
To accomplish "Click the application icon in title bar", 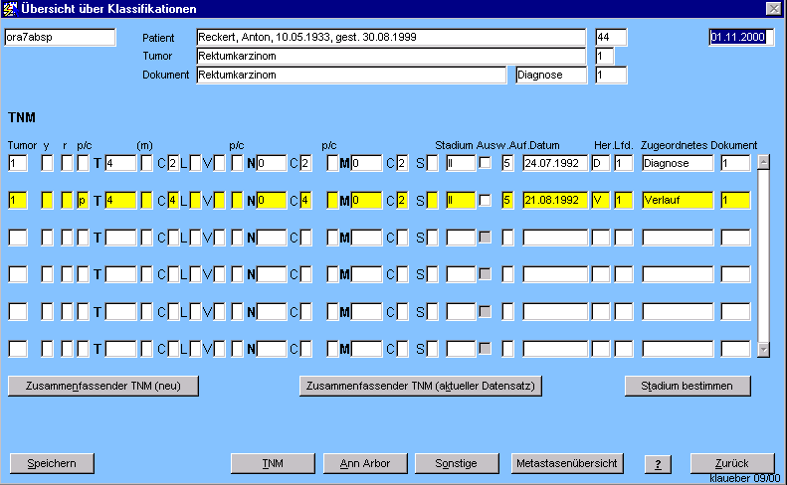I will pos(10,8).
